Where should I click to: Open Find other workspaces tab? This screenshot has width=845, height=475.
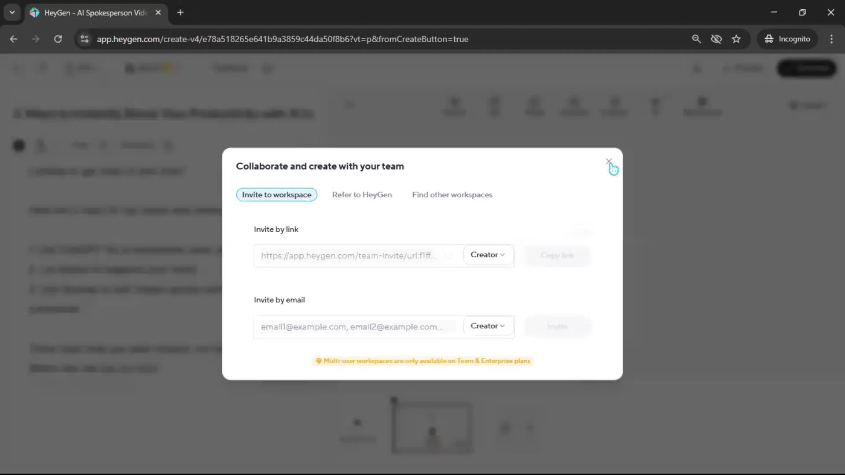[x=452, y=195]
